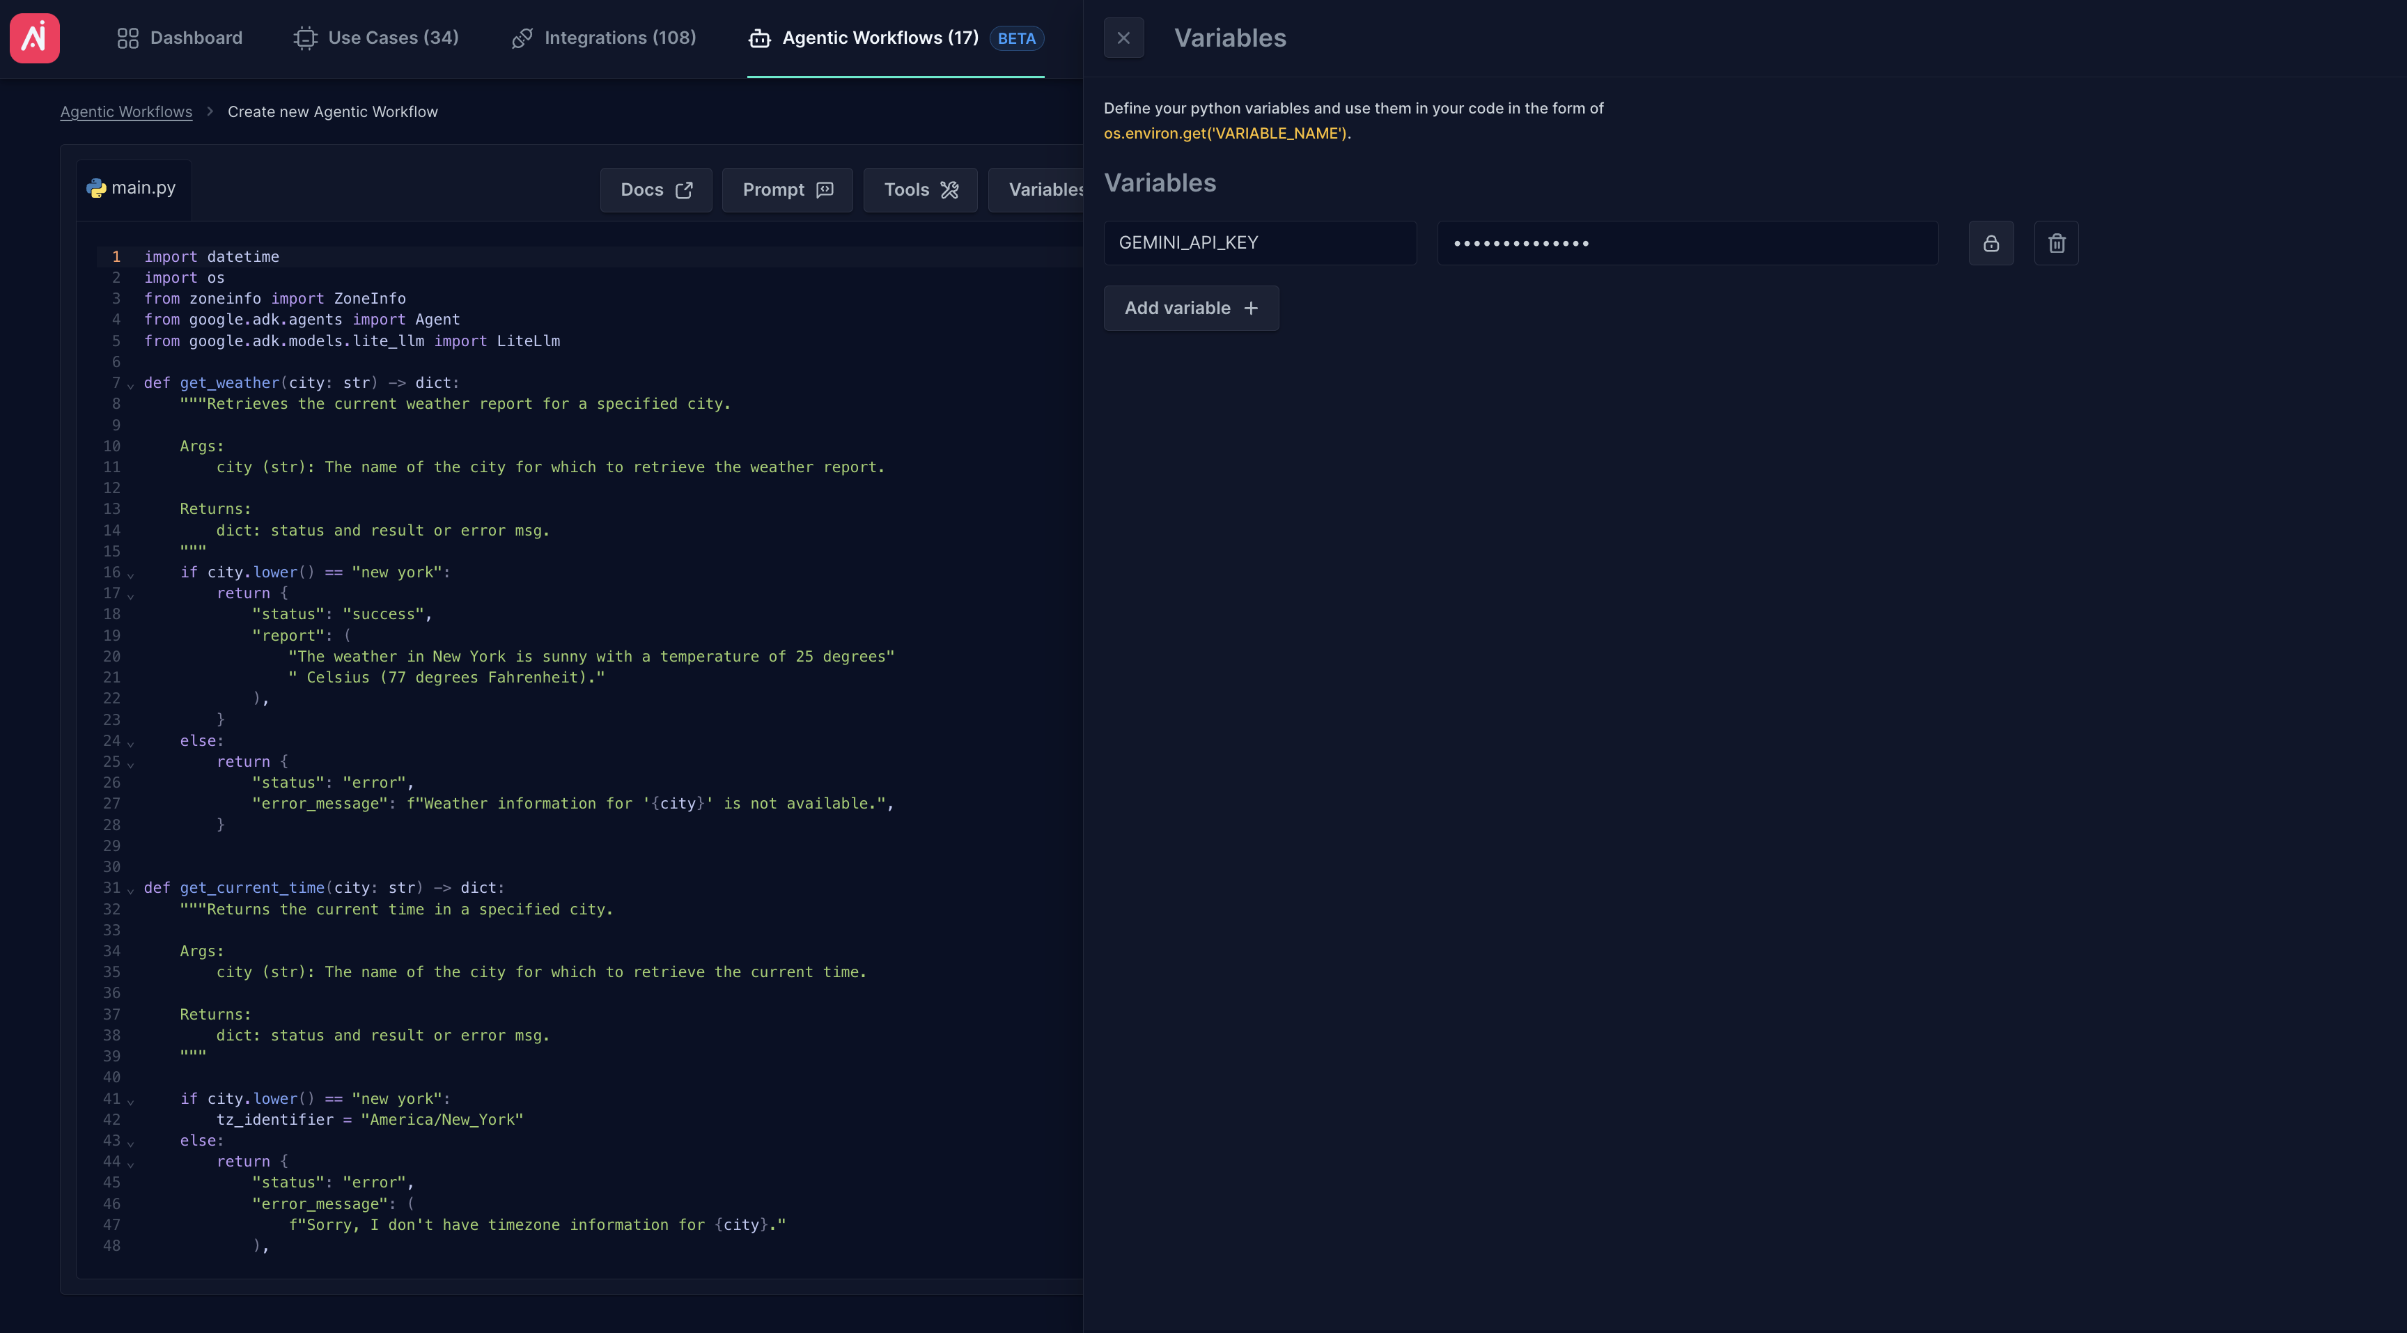Click 'import os' code line
Image resolution: width=2407 pixels, height=1333 pixels.
click(x=184, y=277)
